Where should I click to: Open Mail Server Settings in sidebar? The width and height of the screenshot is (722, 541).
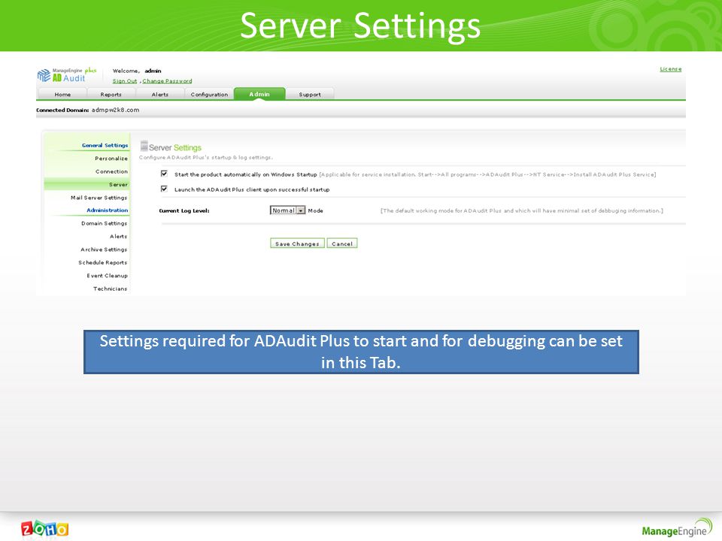click(x=99, y=198)
